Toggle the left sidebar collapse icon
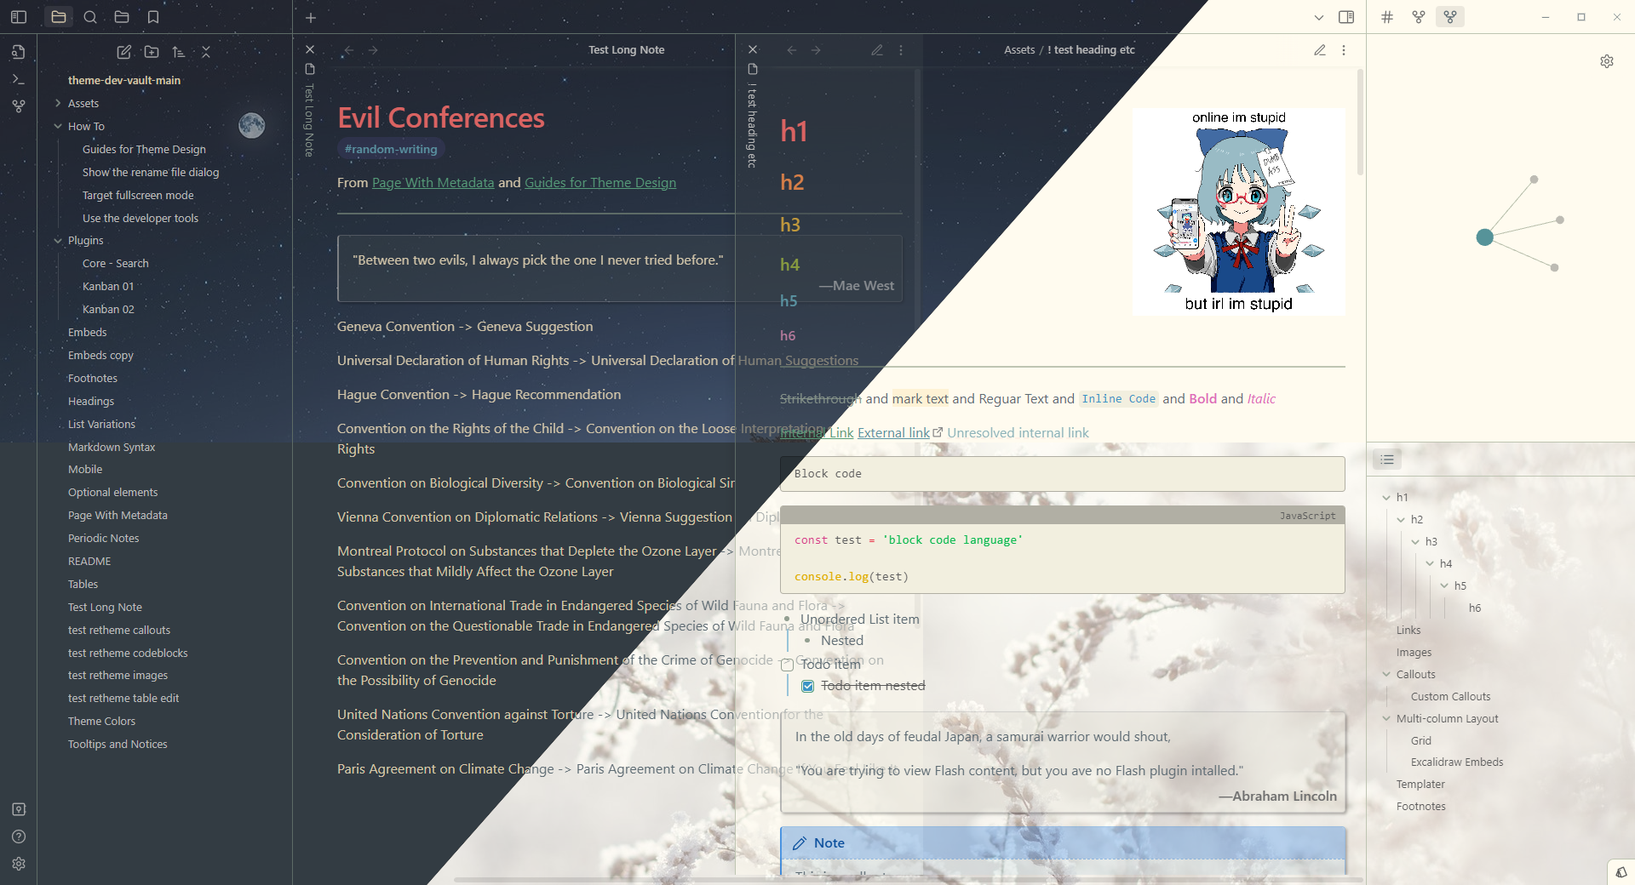 tap(19, 17)
